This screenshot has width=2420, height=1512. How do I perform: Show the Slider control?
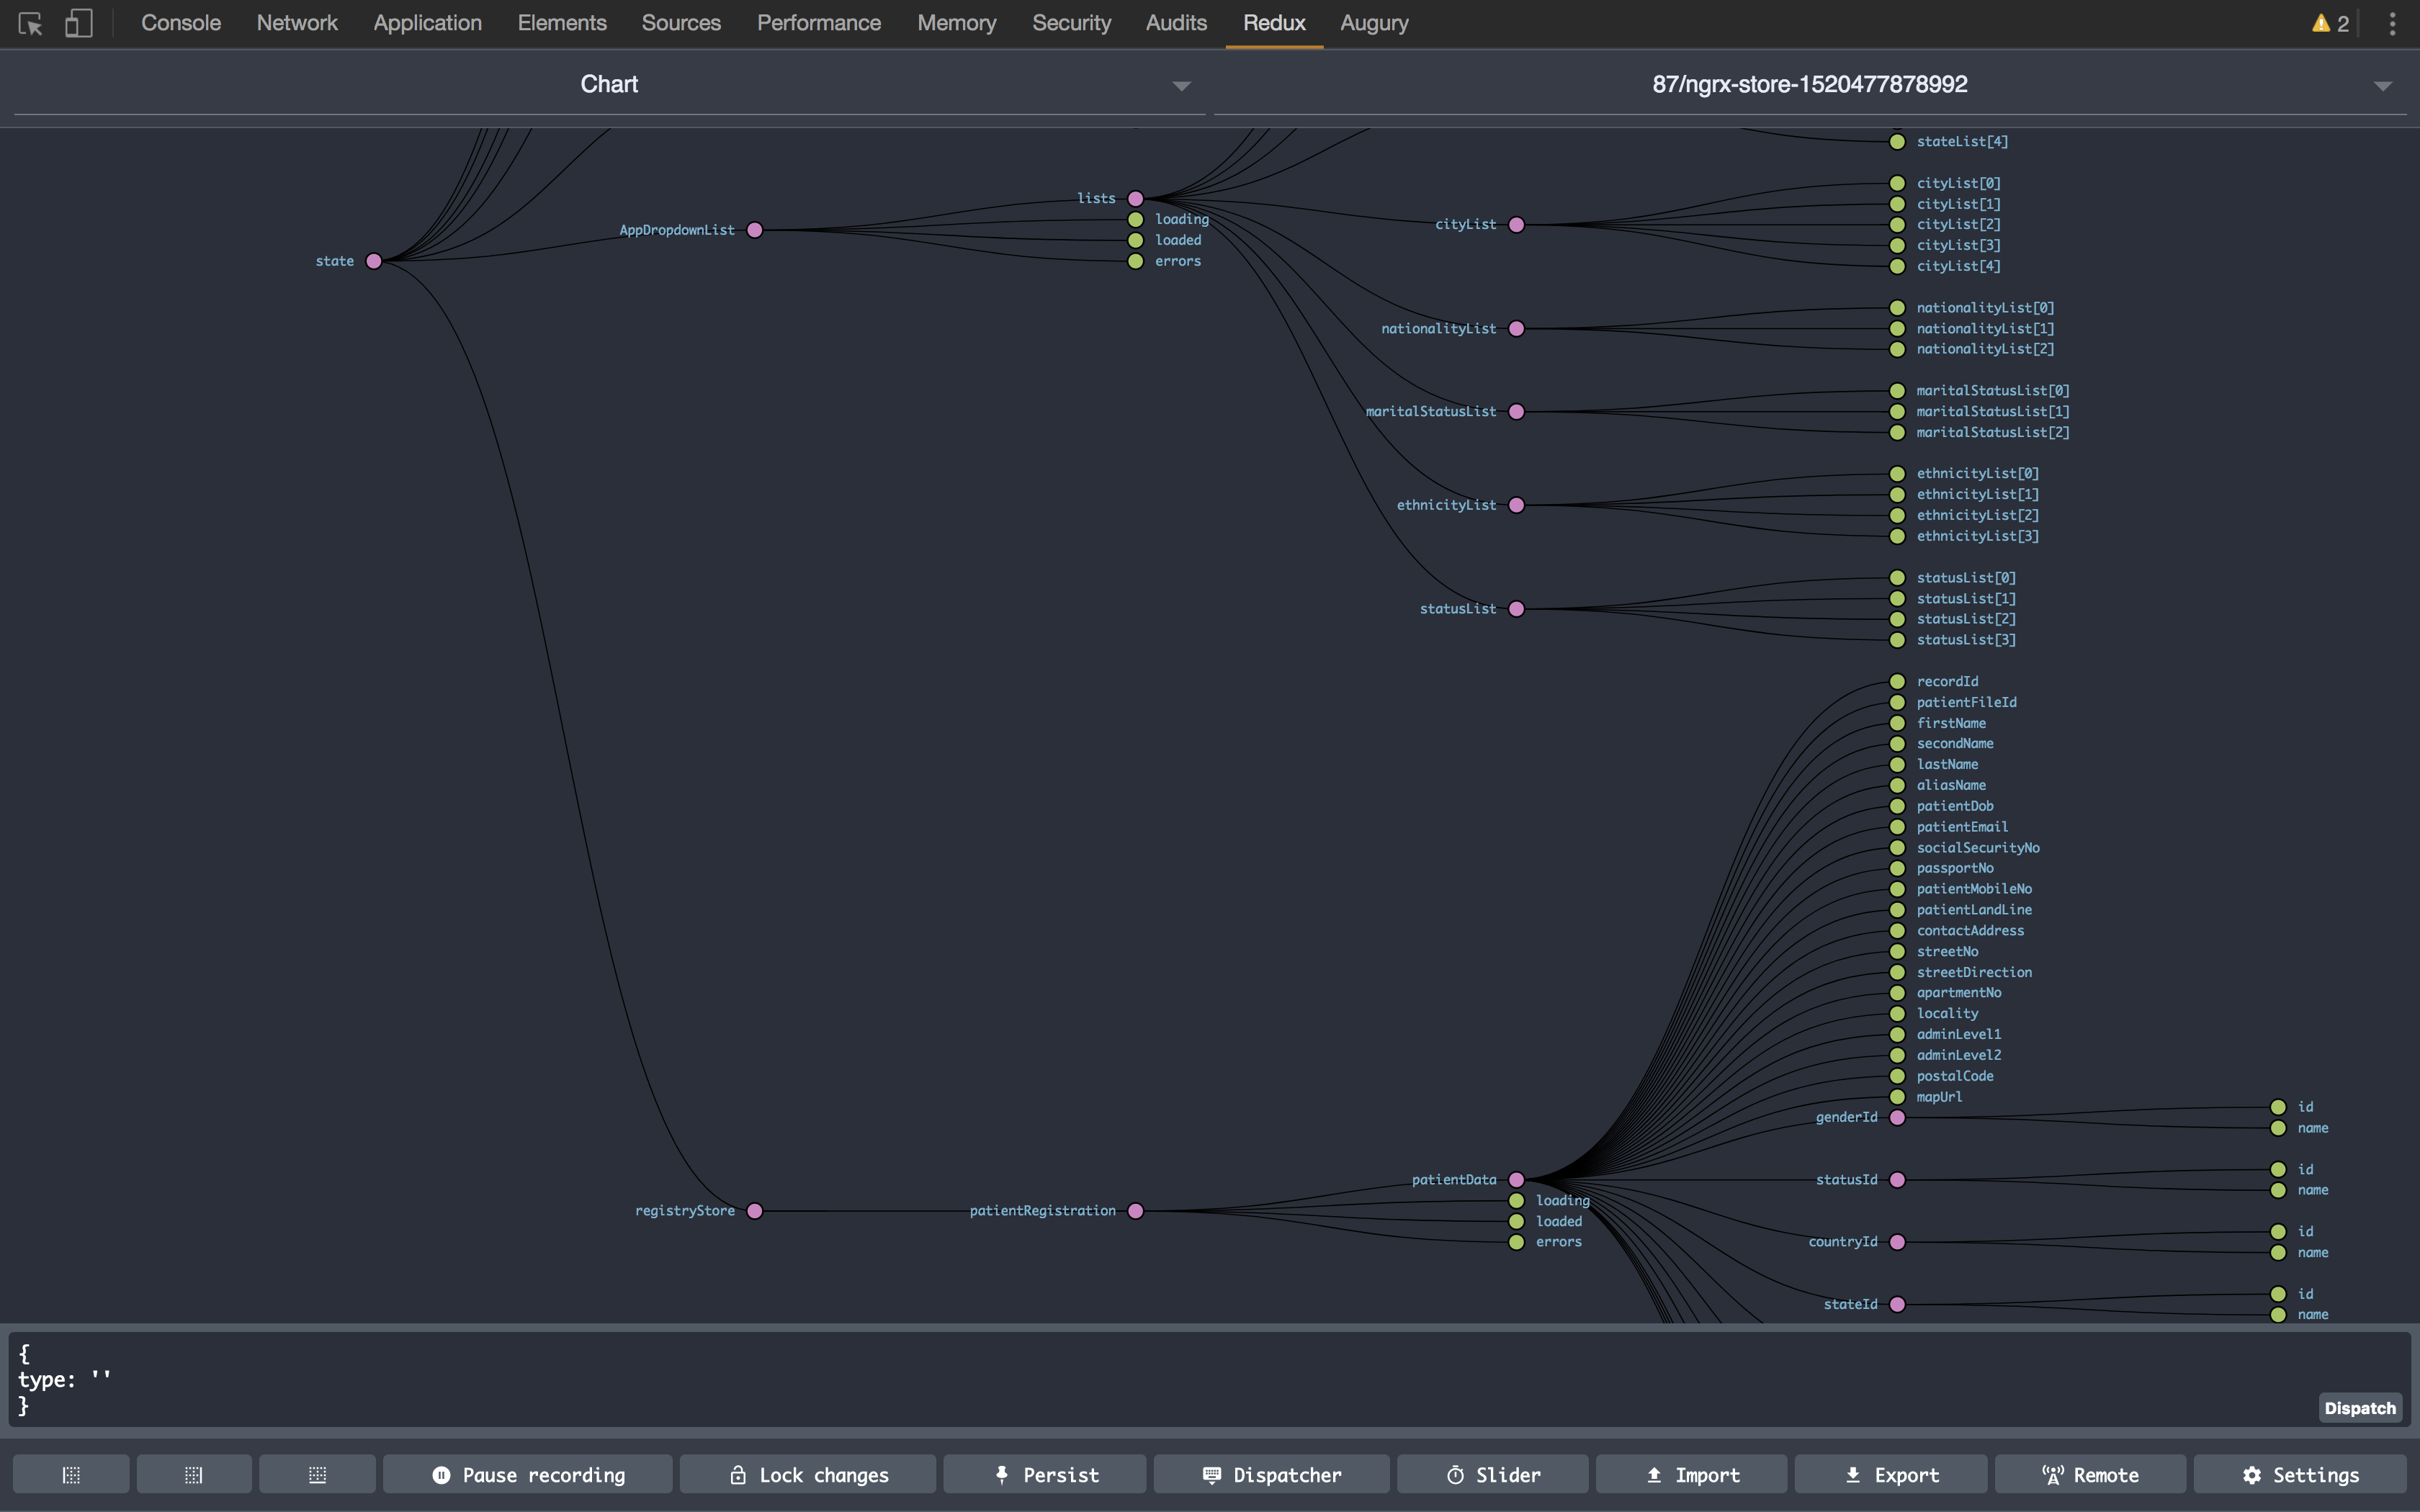click(1492, 1474)
